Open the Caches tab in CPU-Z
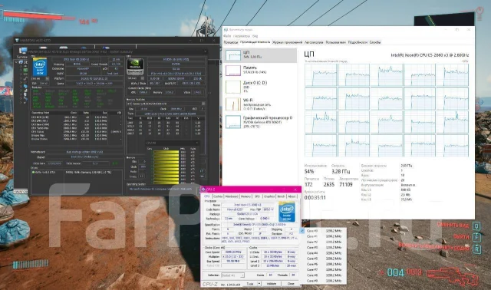Screen dimensions: 491x290 pyautogui.click(x=218, y=196)
